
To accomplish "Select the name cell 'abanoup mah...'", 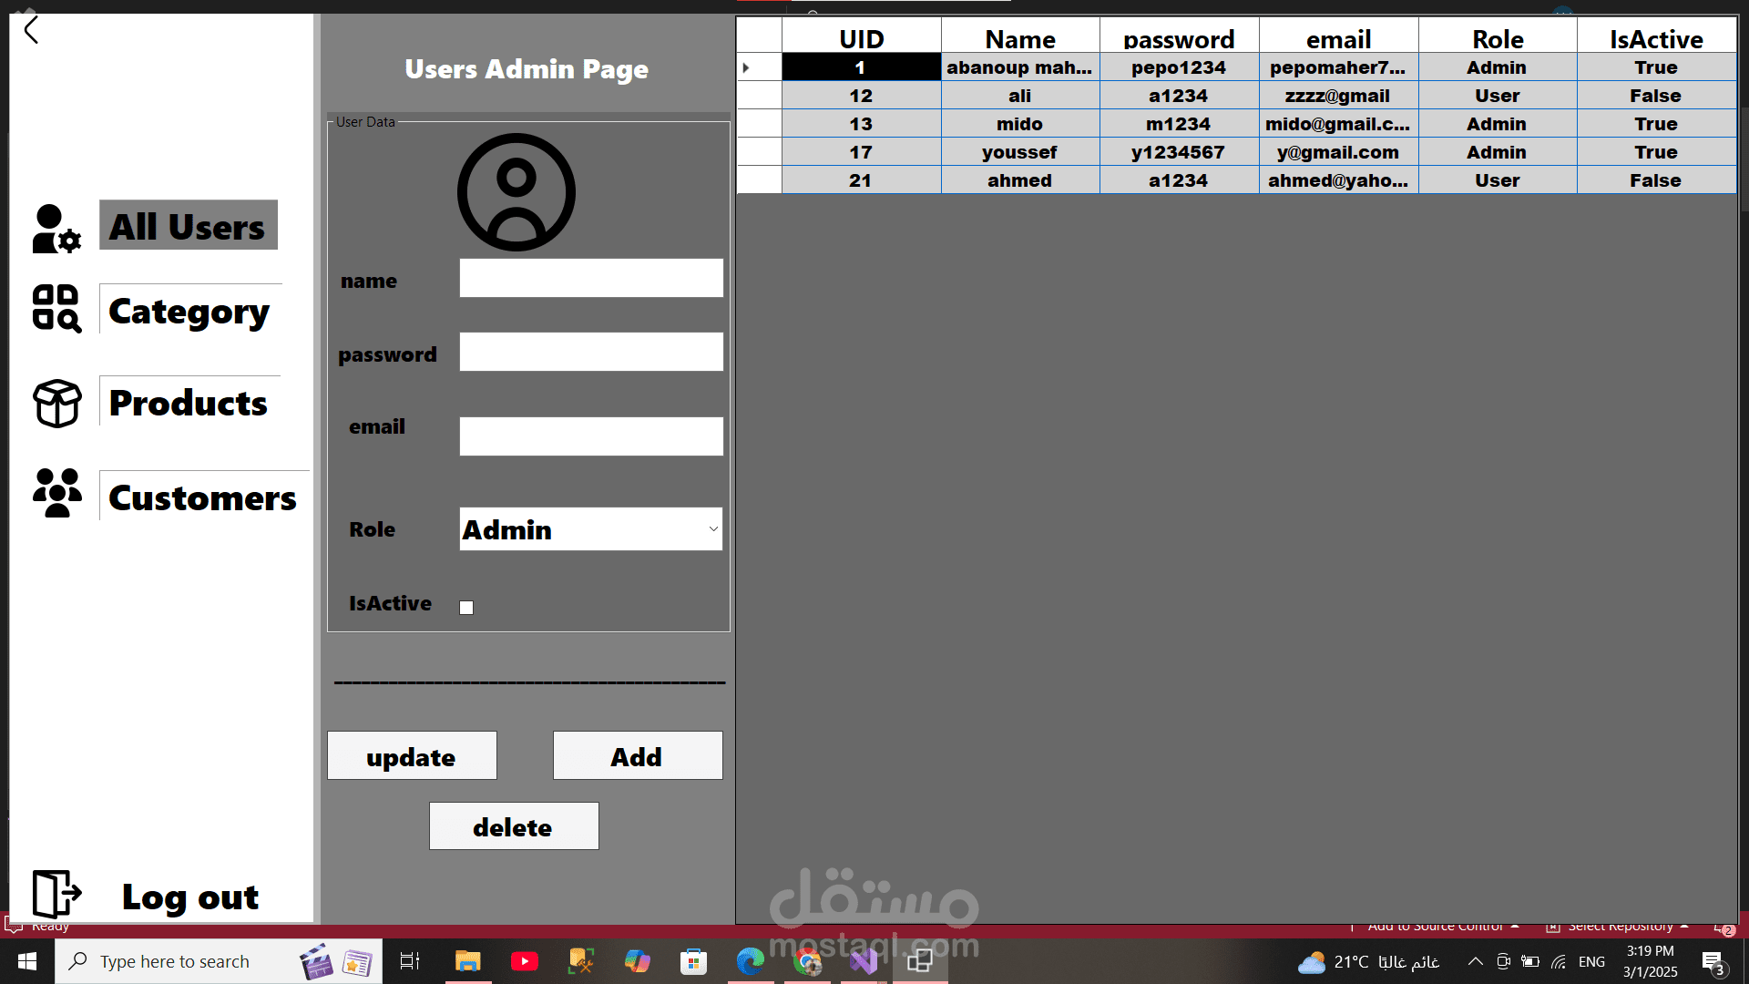I will click(x=1020, y=67).
